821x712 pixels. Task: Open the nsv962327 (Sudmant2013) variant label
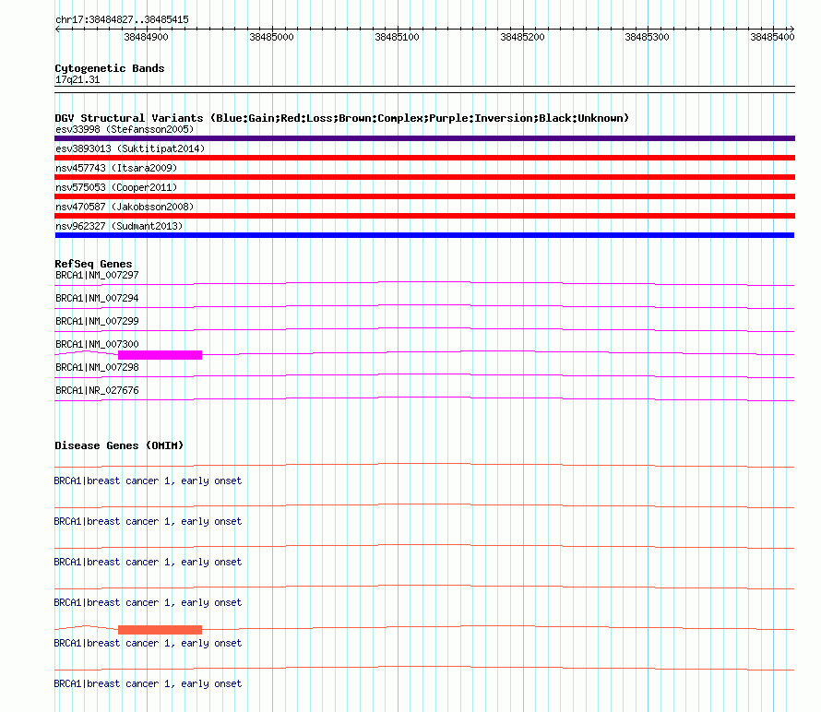[x=119, y=226]
